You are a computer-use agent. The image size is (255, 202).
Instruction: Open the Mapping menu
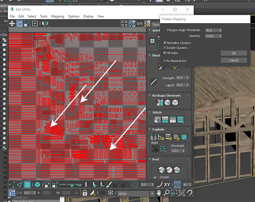(58, 16)
